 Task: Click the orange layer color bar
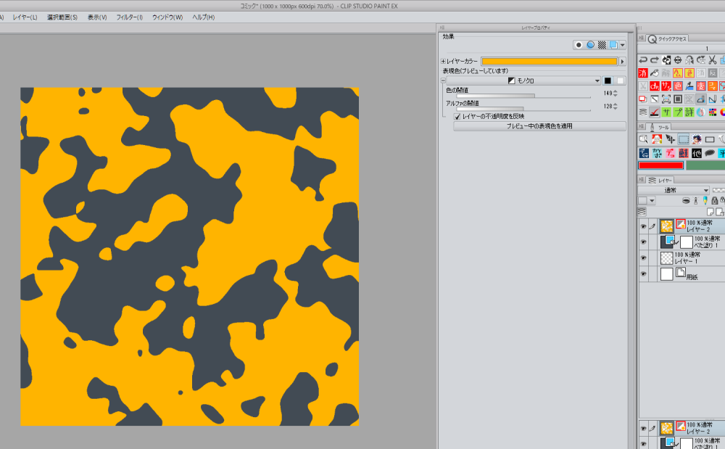point(550,61)
